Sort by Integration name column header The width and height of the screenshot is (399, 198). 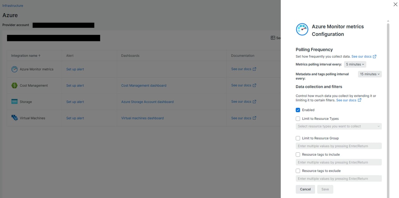[26, 56]
